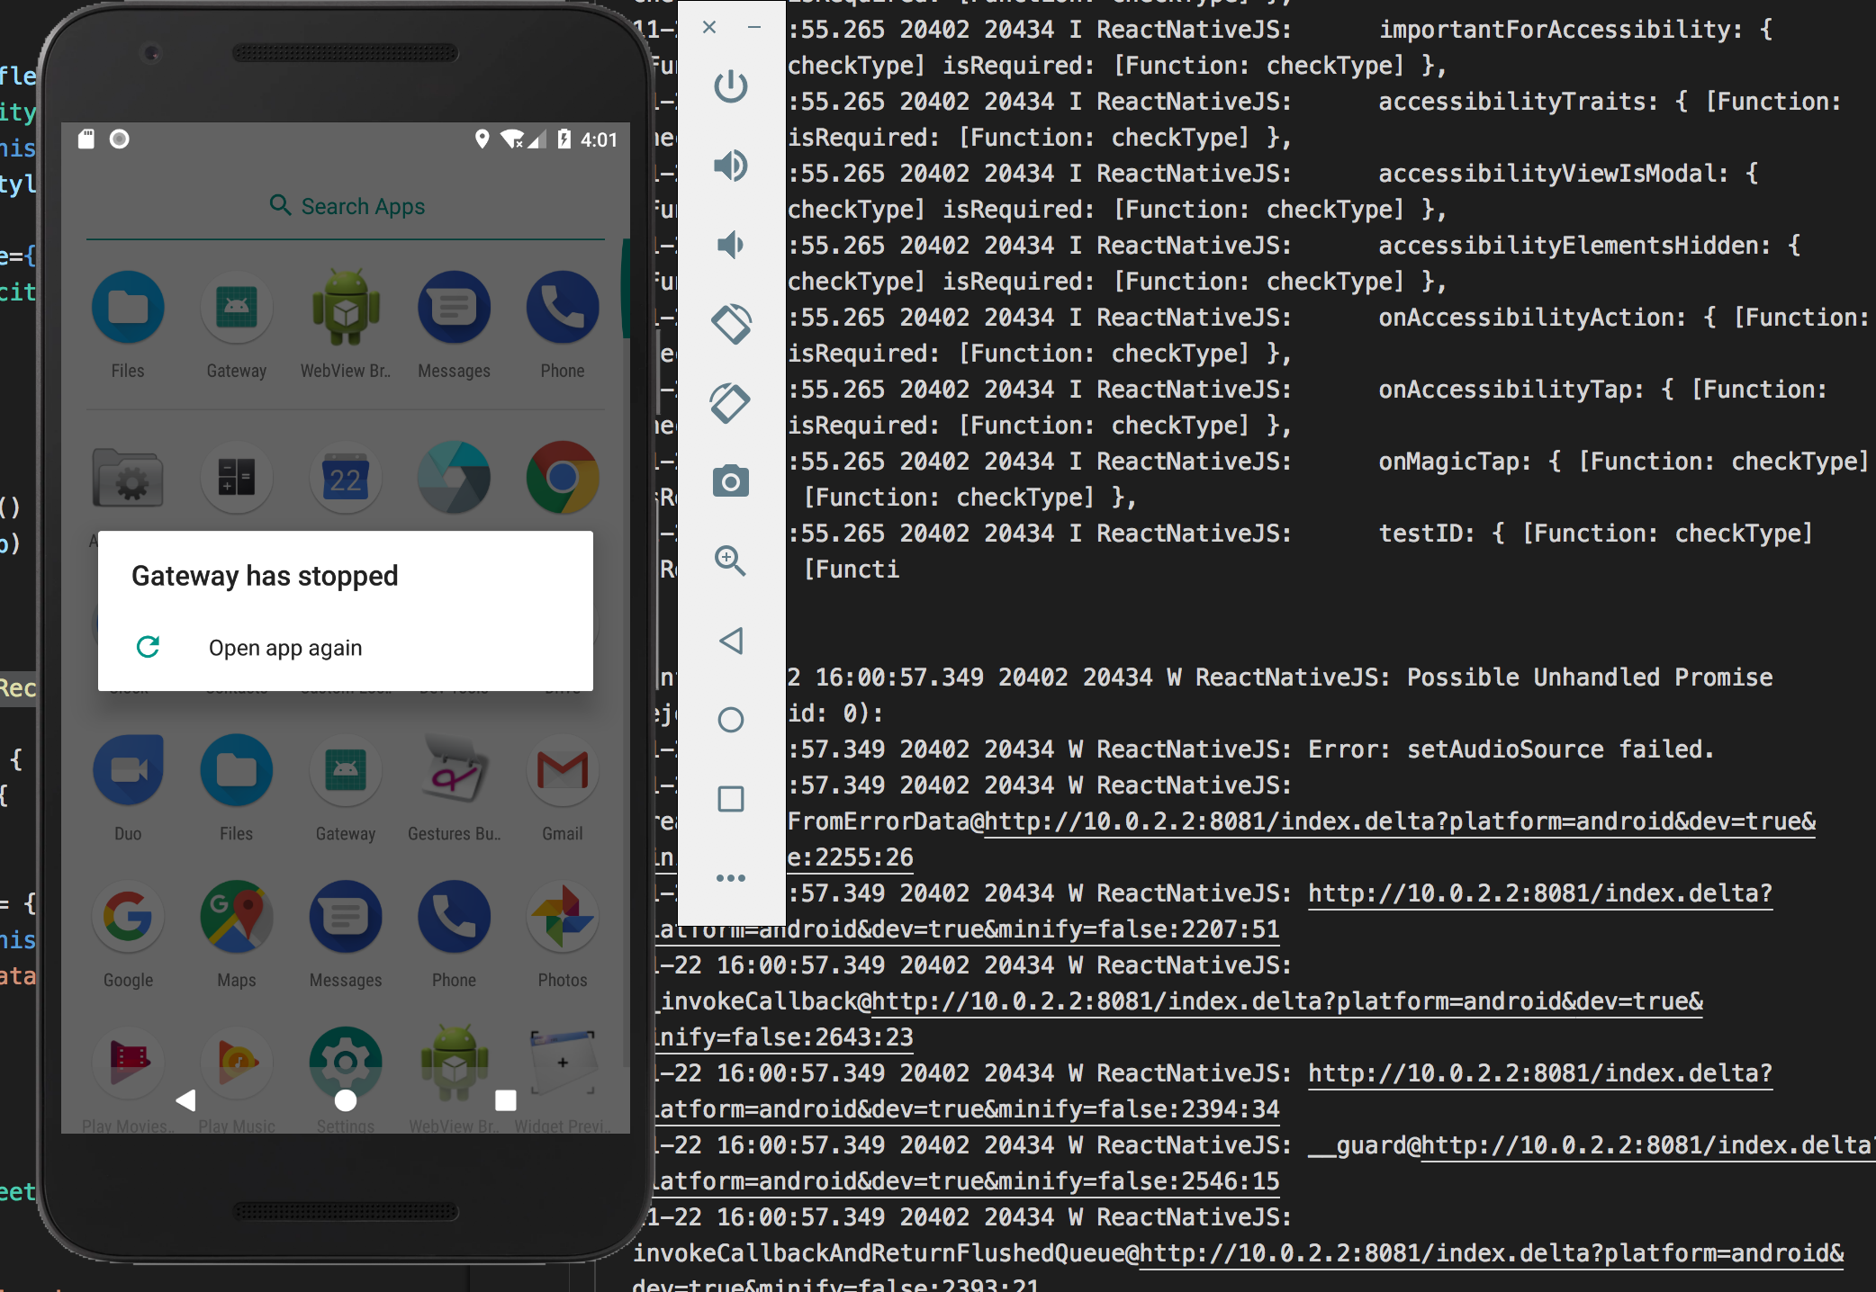1876x1292 pixels.
Task: Click 'Gateway has stopped' dialog title
Action: pos(265,576)
